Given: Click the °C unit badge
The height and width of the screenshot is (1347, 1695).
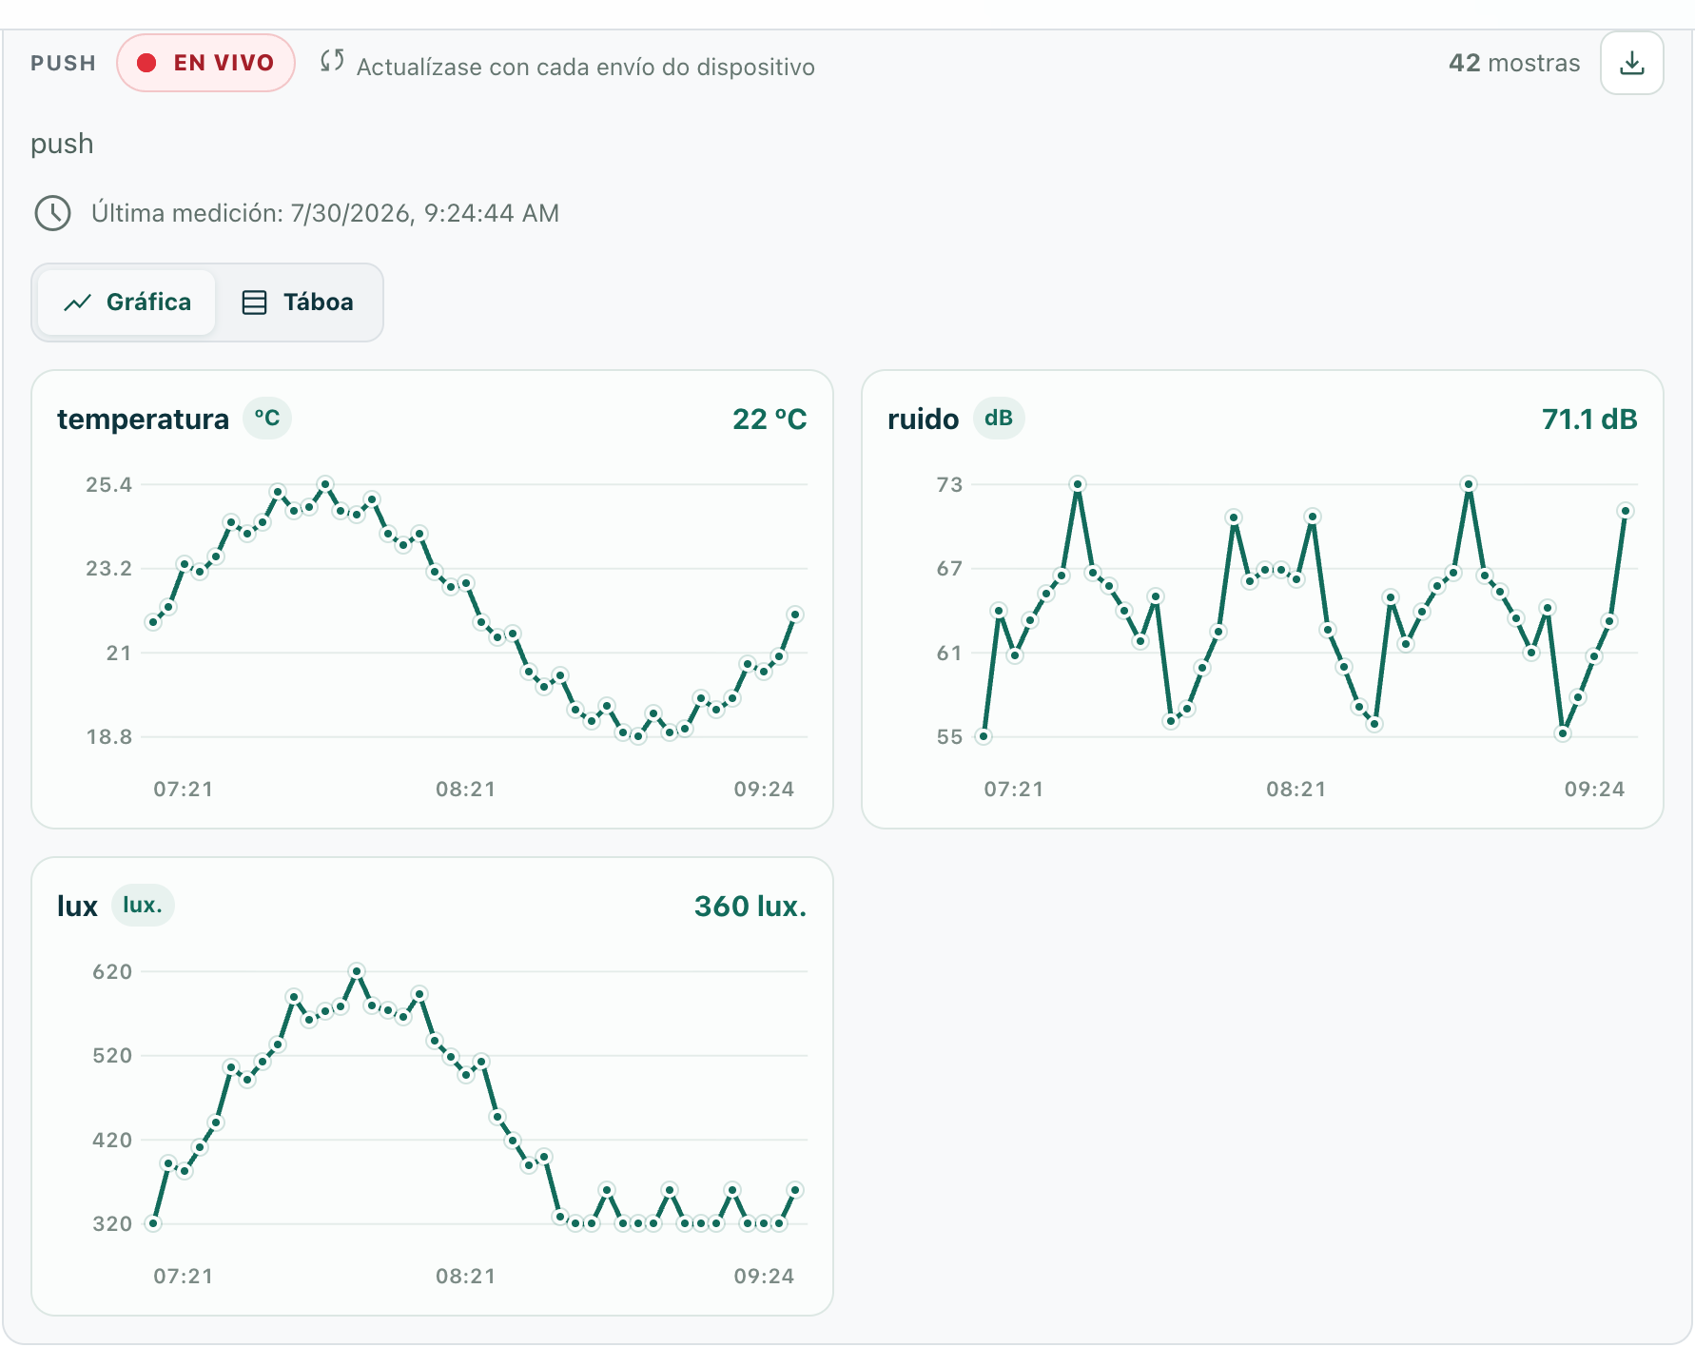Looking at the screenshot, I should pyautogui.click(x=267, y=419).
